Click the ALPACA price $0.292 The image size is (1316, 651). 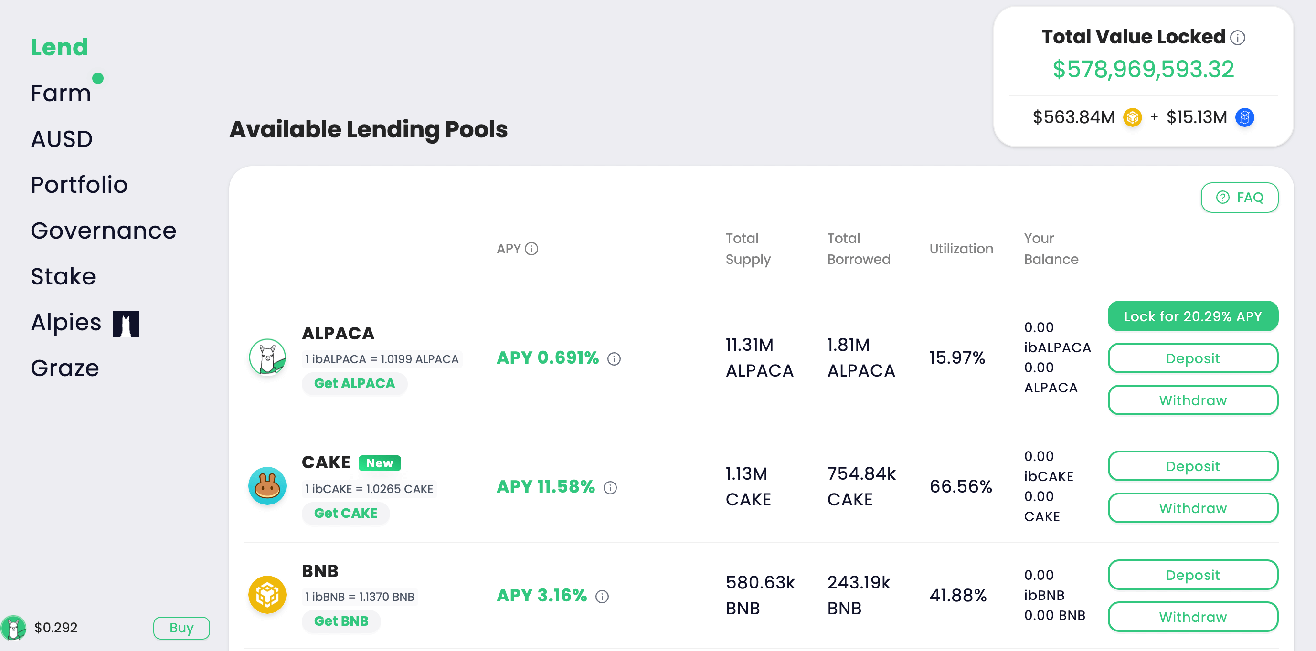click(x=56, y=628)
